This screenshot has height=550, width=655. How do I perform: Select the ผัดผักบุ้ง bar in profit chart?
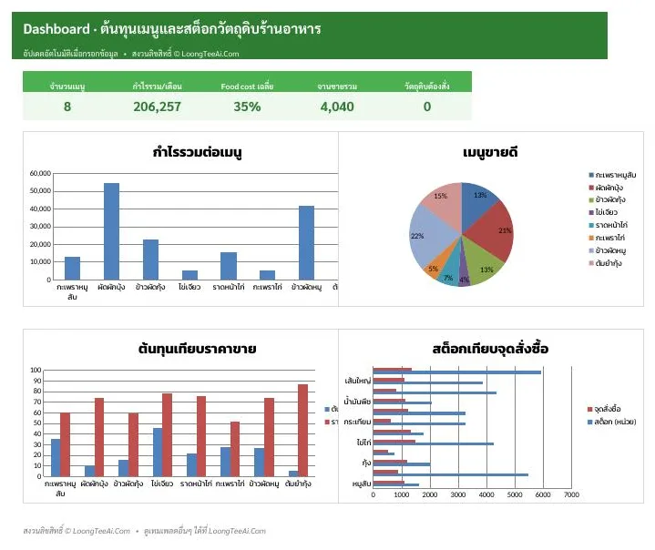[x=111, y=231]
